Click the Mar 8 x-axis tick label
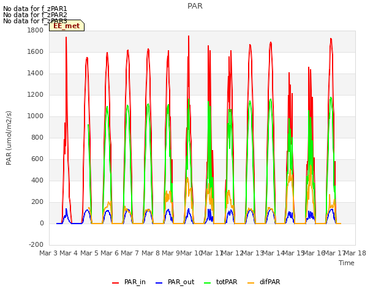The image size is (392, 294). point(151,253)
